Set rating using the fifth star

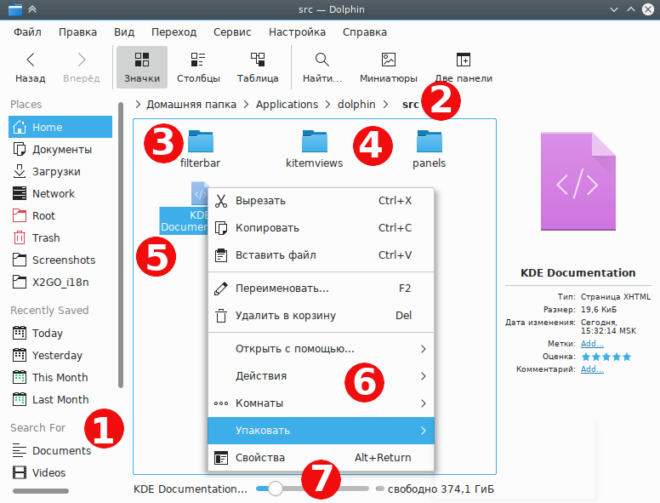click(627, 357)
